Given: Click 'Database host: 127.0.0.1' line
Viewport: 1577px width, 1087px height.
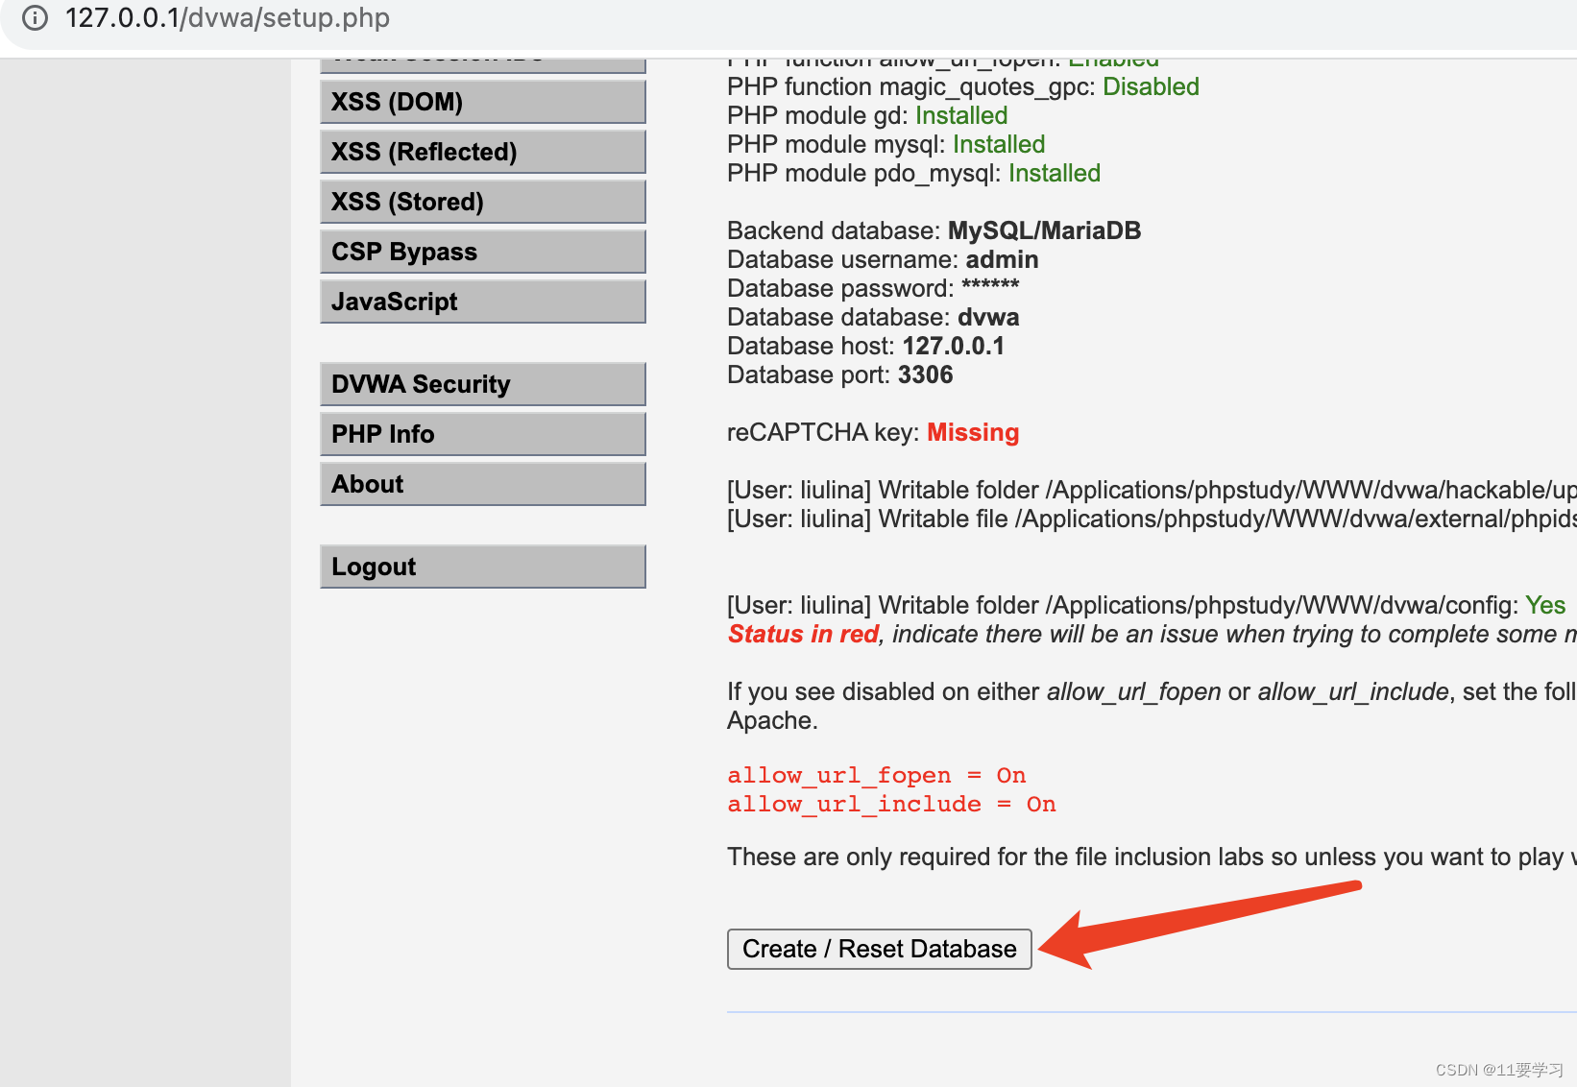Looking at the screenshot, I should click(865, 346).
